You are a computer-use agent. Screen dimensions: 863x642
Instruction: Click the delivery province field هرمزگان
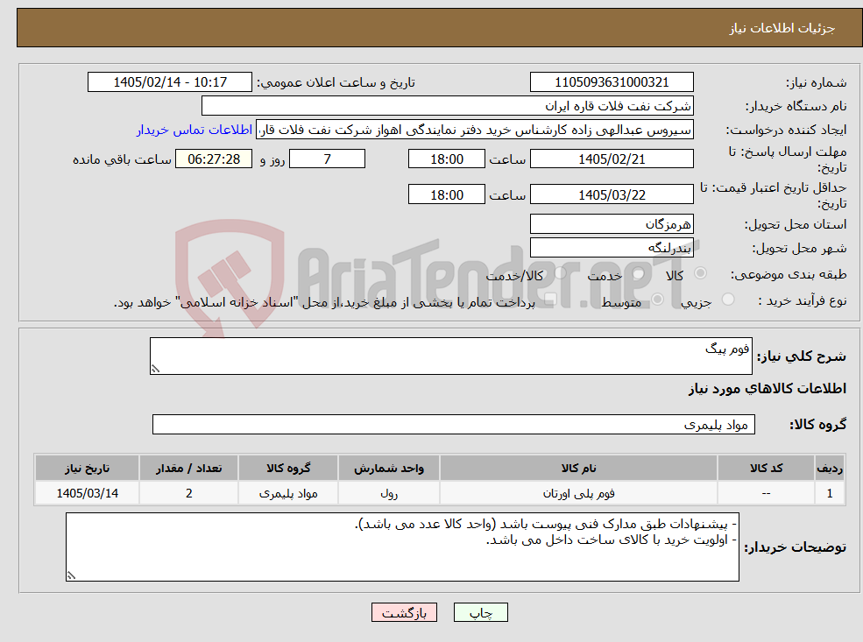point(612,224)
